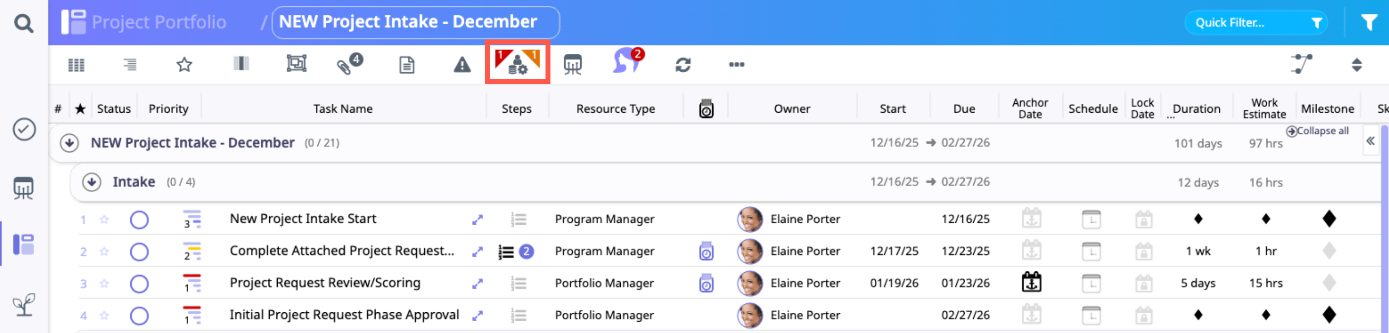Open the document notes icon
1389x333 pixels.
tap(406, 65)
